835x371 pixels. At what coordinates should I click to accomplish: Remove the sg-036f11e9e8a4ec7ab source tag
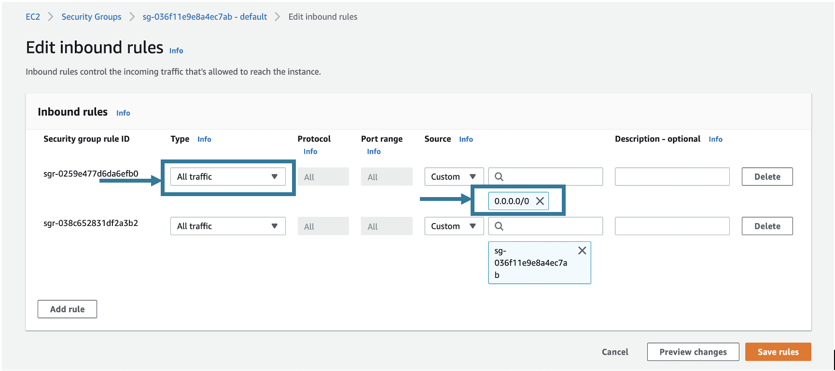click(x=582, y=251)
